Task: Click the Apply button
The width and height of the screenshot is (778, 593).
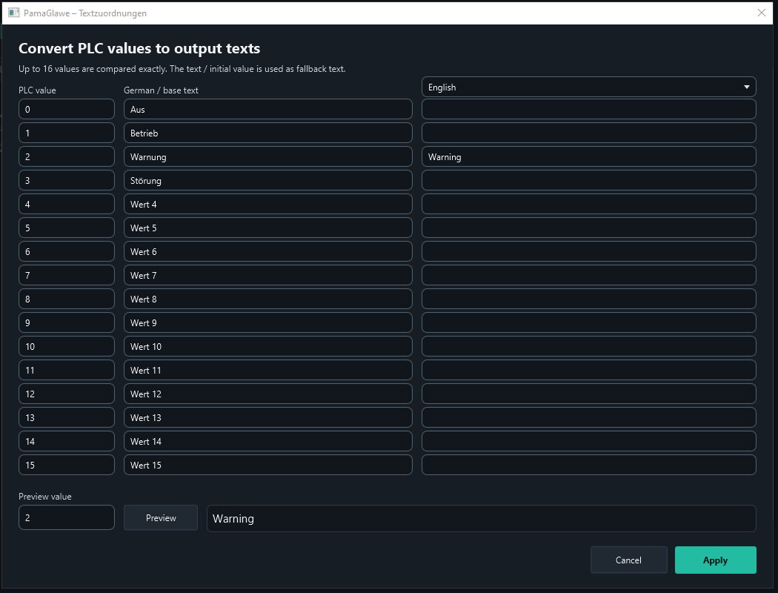Action: point(715,560)
